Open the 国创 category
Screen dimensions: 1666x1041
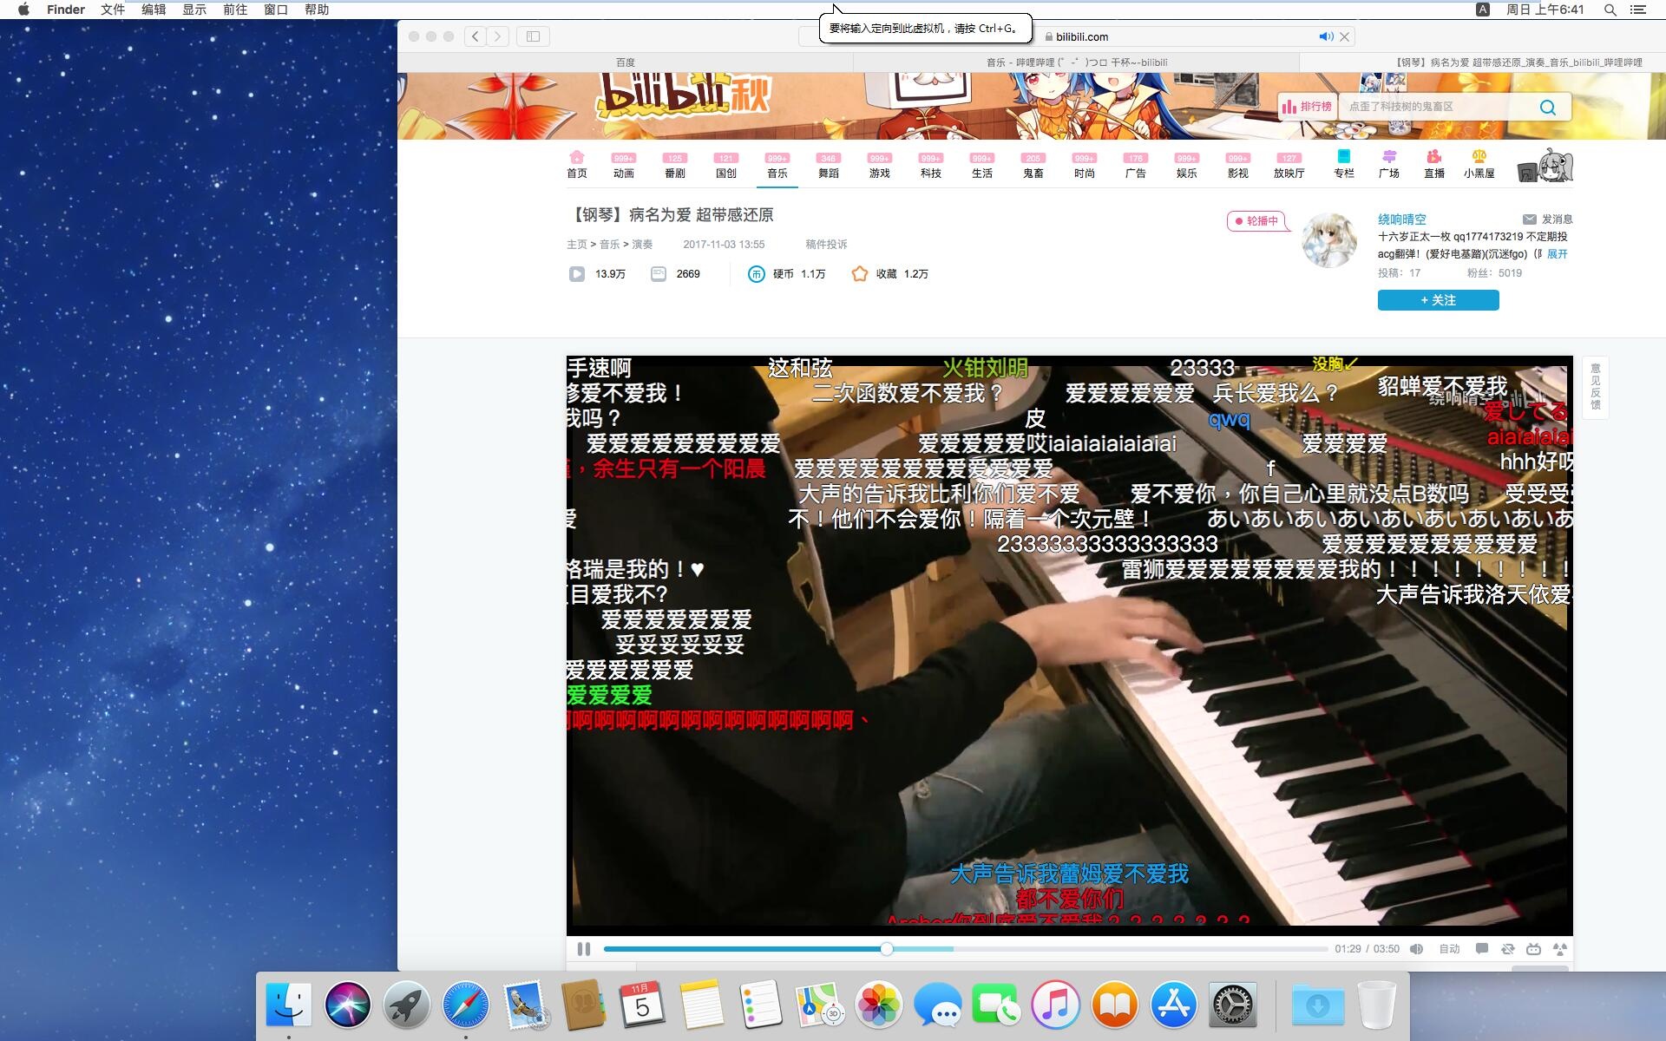coord(726,166)
